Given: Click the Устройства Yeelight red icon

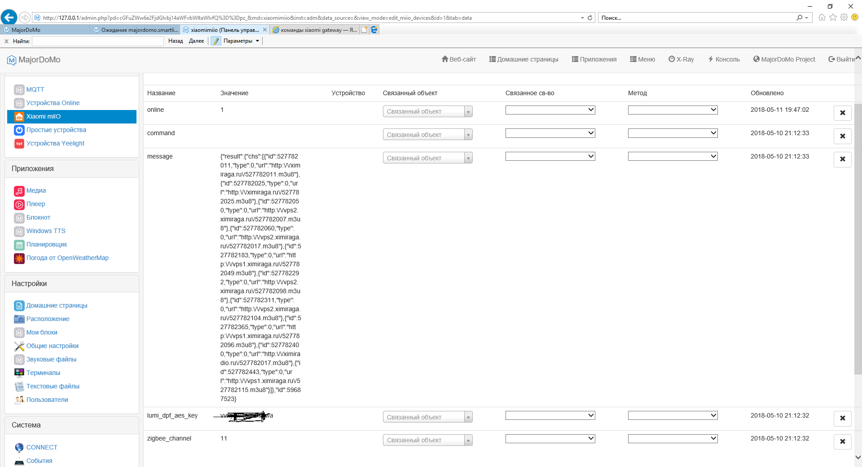Looking at the screenshot, I should click(x=19, y=144).
